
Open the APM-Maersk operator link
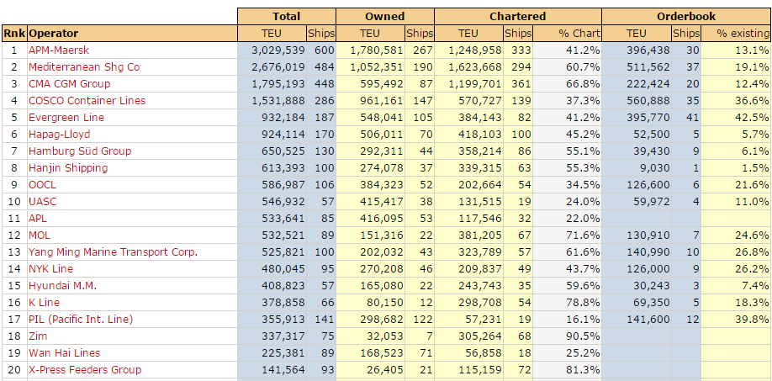pos(59,50)
